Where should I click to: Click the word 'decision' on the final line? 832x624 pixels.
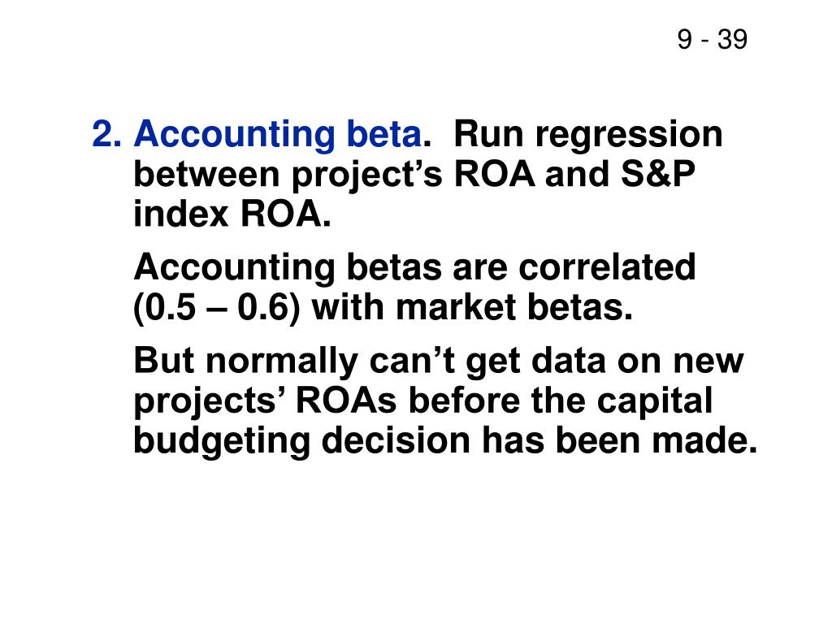pyautogui.click(x=396, y=441)
